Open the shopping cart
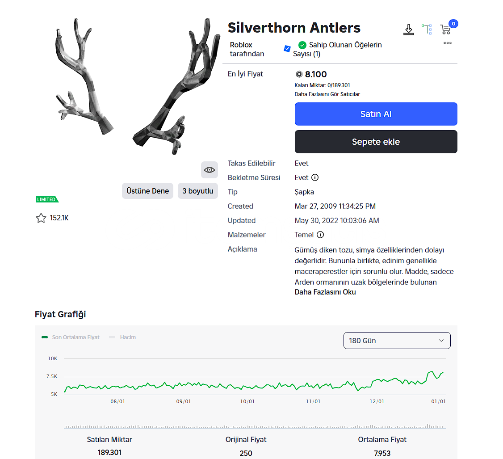503x459 pixels. pos(445,29)
